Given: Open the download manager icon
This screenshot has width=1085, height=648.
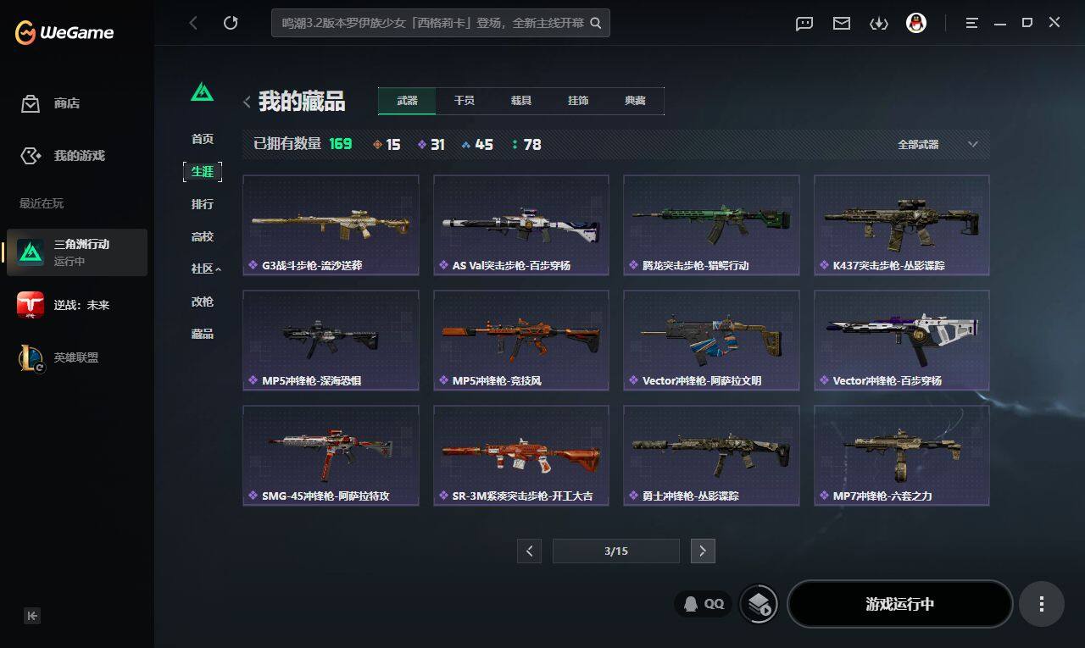Looking at the screenshot, I should pos(879,24).
